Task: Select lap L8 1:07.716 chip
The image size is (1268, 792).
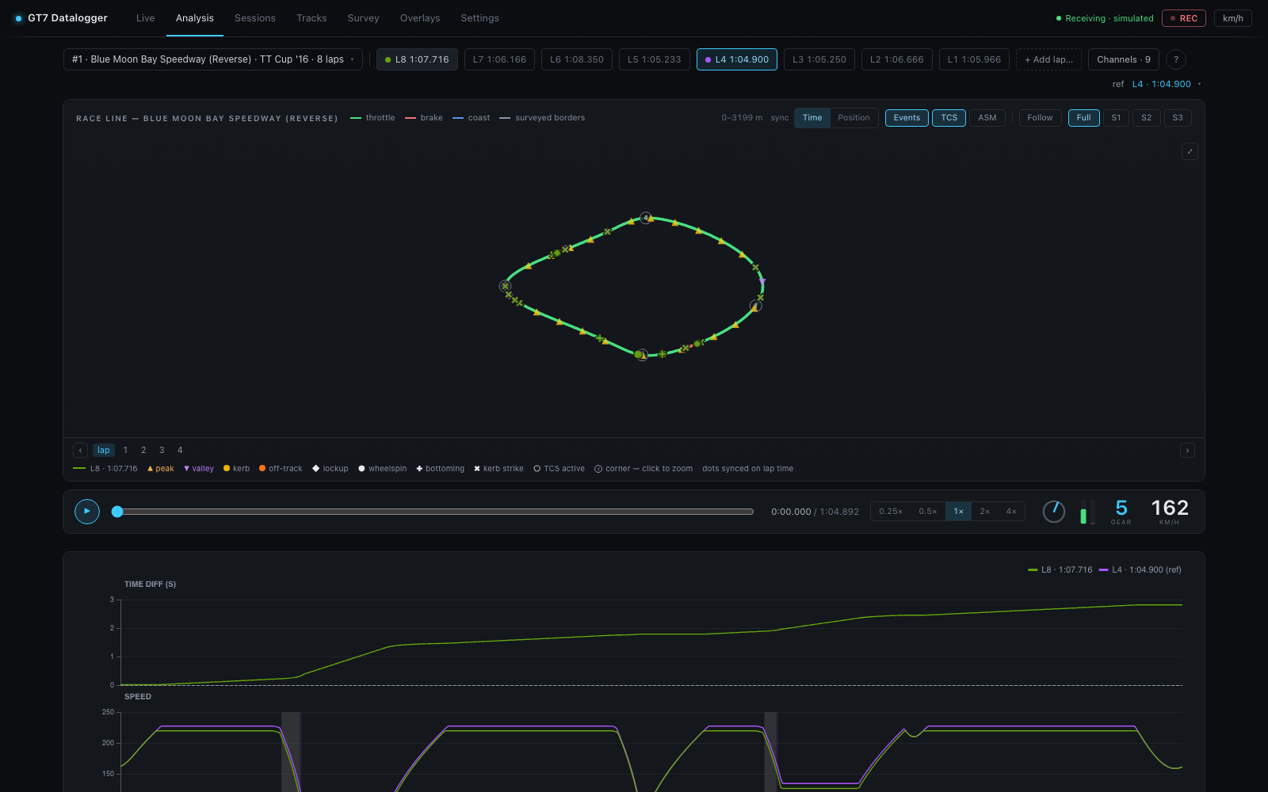Action: coord(417,59)
